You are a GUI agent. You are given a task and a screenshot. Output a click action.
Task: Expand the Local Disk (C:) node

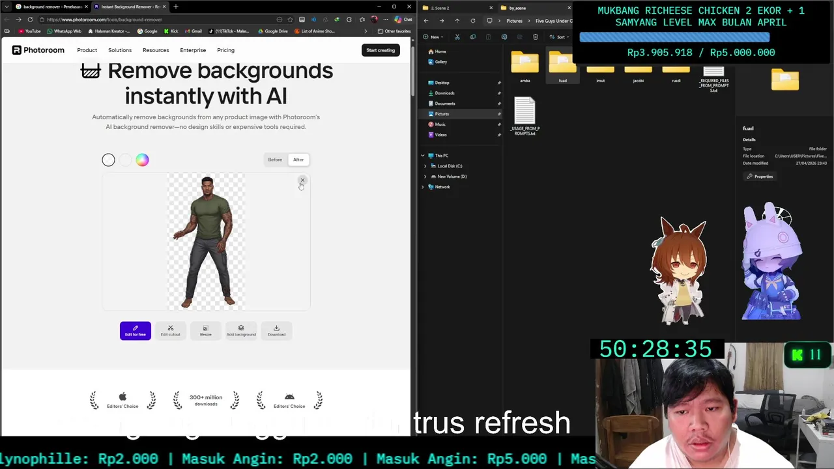click(425, 166)
